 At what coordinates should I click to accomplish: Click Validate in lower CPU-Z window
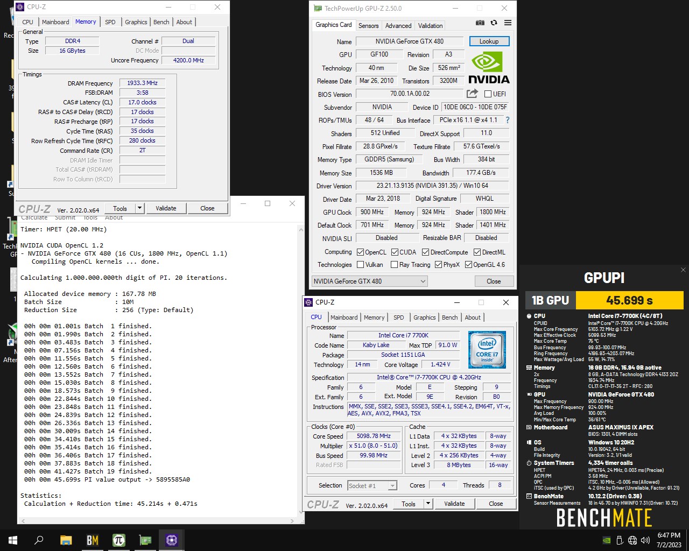click(x=454, y=504)
